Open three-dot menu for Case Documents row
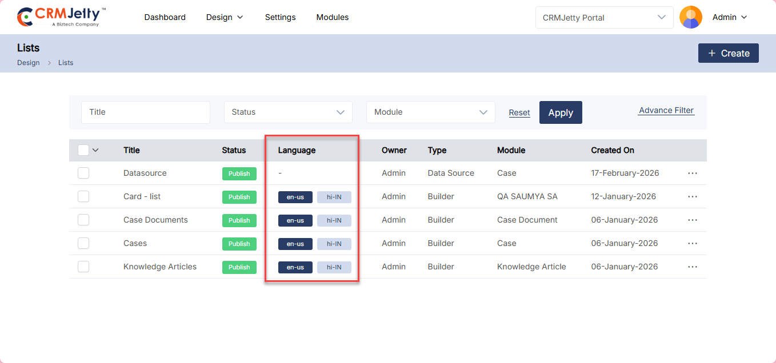 [693, 220]
